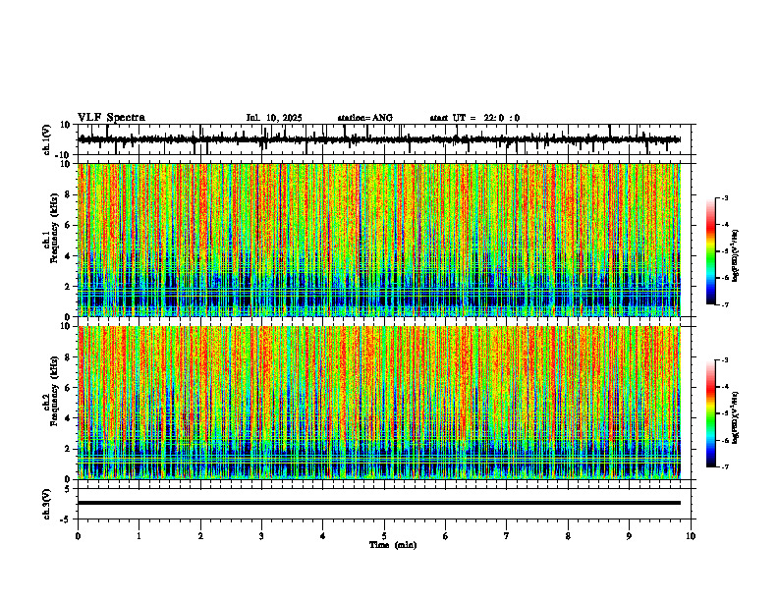
Task: Click the -7 label on ch.2 color scale
Action: (x=725, y=466)
